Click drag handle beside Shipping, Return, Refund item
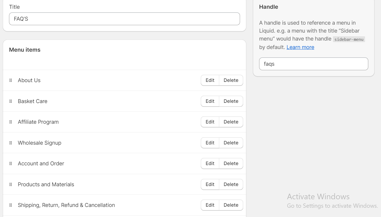The height and width of the screenshot is (217, 381). (x=11, y=205)
